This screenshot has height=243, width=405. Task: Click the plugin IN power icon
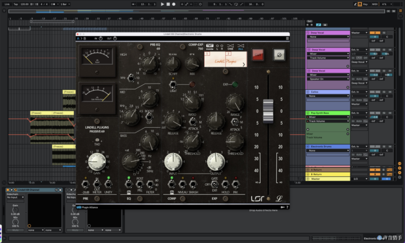coord(100,38)
